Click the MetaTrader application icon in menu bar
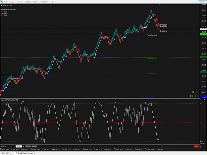Screen dimensions: 207x155 coord(1,2)
